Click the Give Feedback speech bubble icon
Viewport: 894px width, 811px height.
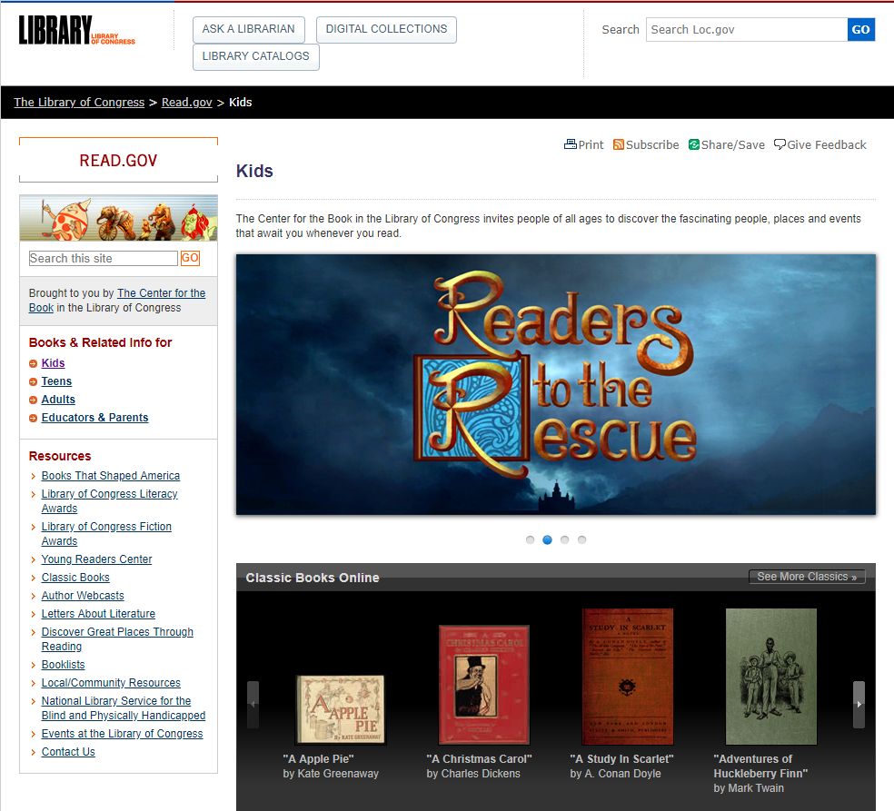(x=780, y=144)
